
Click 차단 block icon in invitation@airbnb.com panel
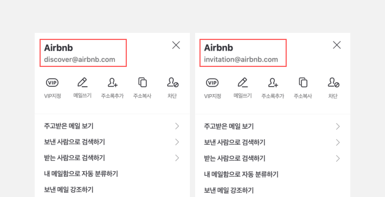pyautogui.click(x=334, y=83)
